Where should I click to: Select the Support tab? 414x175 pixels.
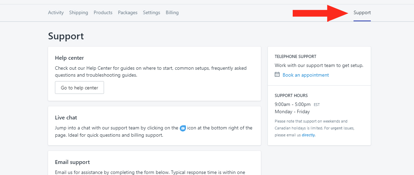362,12
